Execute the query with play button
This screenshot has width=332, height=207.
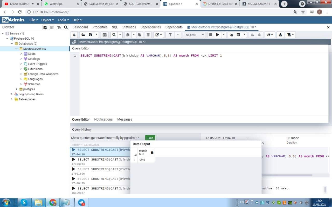click(218, 35)
